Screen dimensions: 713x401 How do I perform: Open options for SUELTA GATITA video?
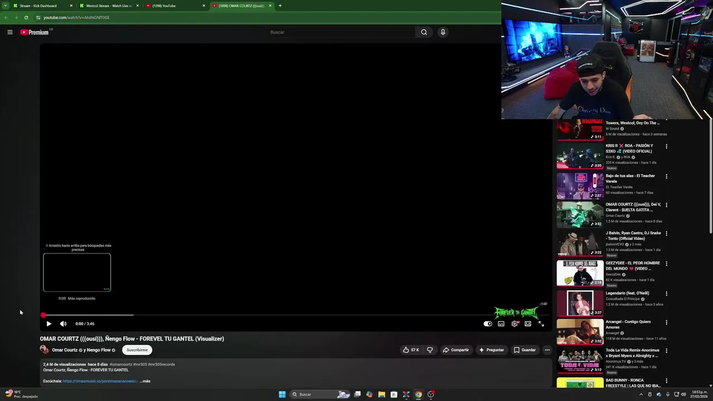(x=666, y=205)
